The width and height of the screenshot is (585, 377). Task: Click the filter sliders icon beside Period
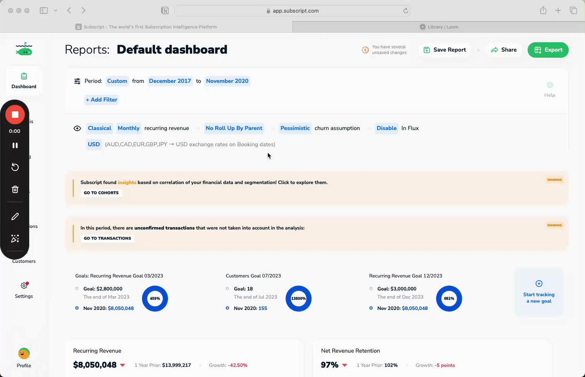77,81
